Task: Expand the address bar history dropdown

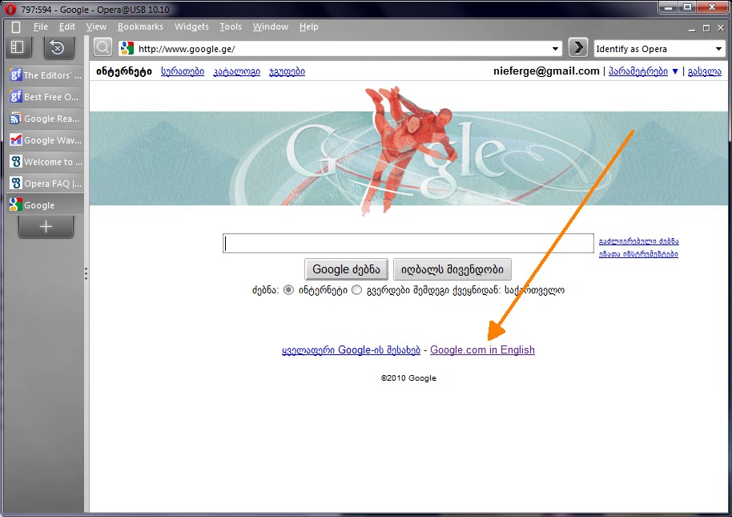Action: pyautogui.click(x=556, y=48)
